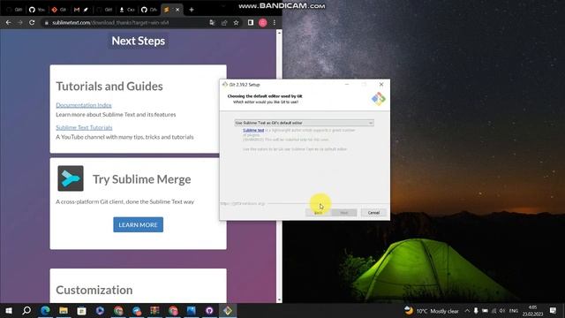This screenshot has width=565, height=318.
Task: Click the page scrollbar down arrow
Action: (x=279, y=300)
